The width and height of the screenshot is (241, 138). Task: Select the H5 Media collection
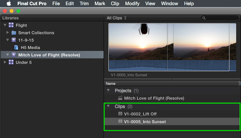click(x=52, y=47)
